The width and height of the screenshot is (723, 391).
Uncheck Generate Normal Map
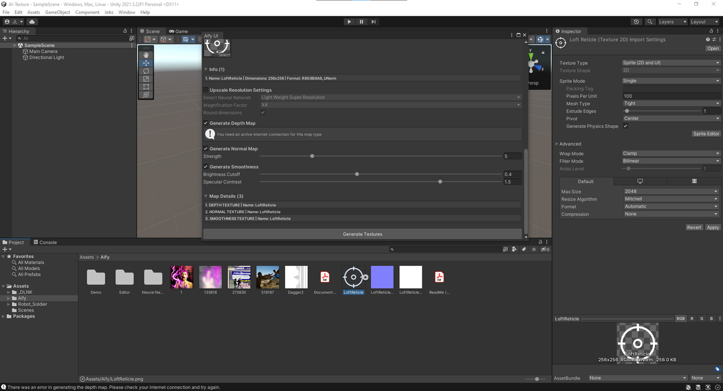point(206,149)
